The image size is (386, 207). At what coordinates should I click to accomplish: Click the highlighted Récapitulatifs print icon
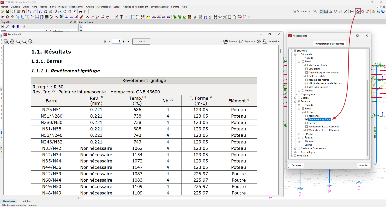coord(358,11)
